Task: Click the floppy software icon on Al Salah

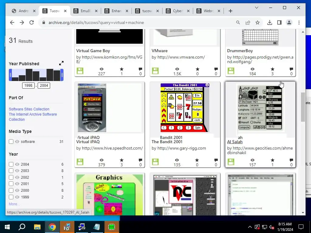Action: 231,162
